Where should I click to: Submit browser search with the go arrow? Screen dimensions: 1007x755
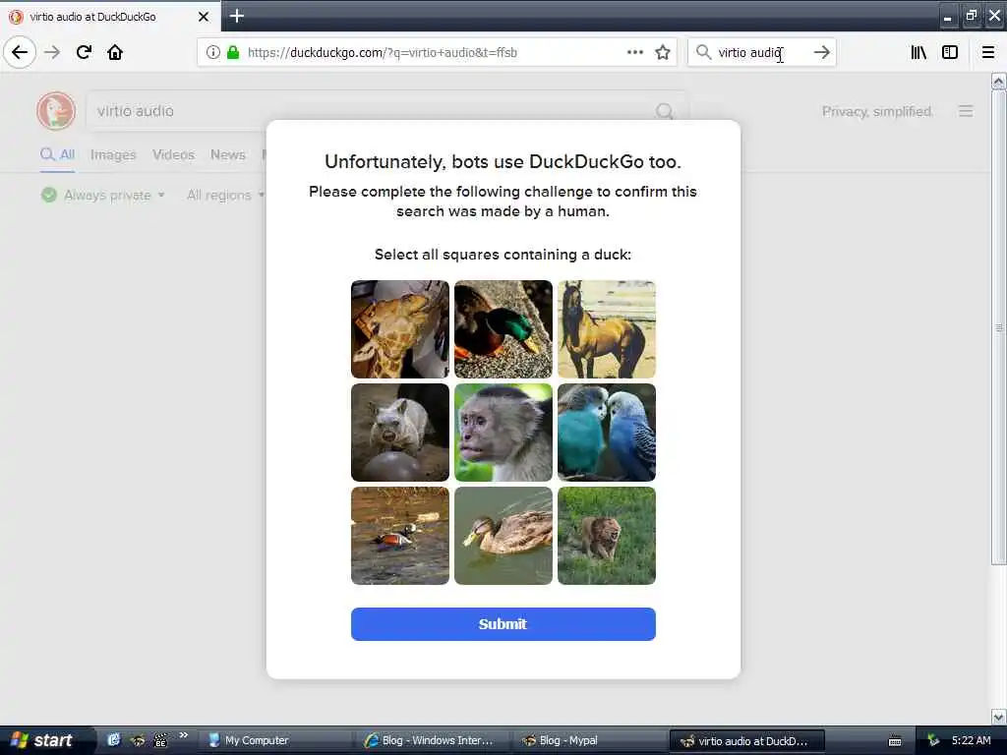tap(821, 52)
